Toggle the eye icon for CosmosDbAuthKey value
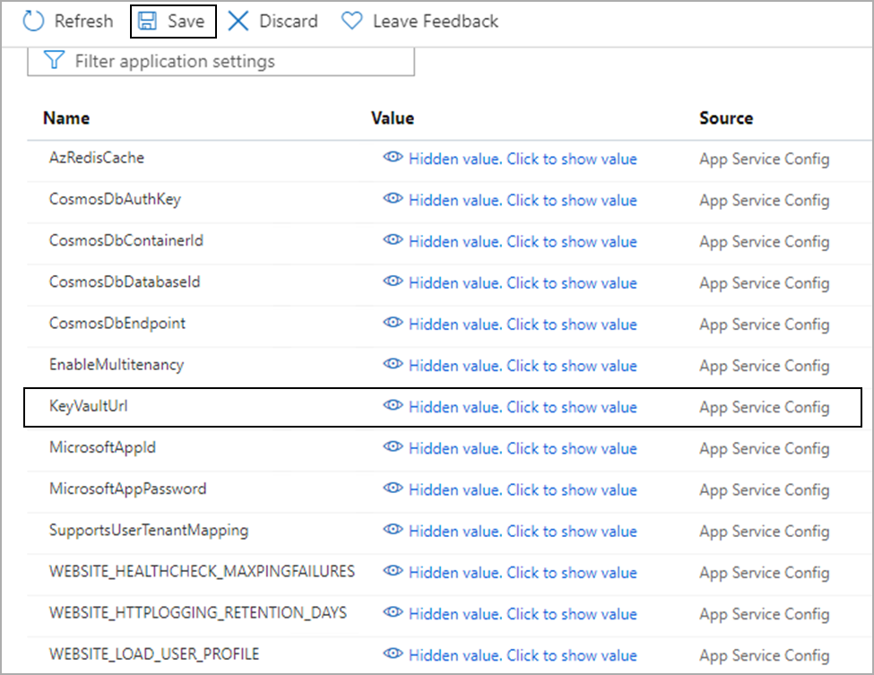This screenshot has width=874, height=675. (x=393, y=199)
